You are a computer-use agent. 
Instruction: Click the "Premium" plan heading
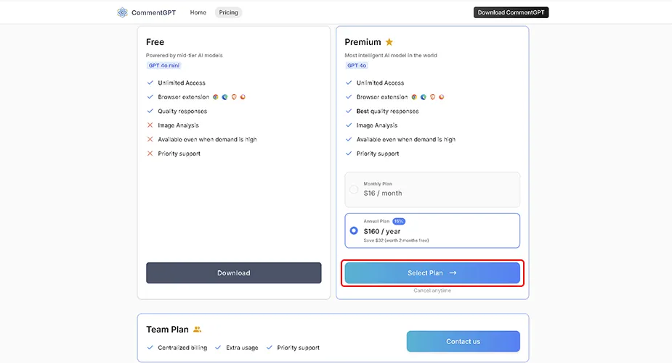[363, 42]
